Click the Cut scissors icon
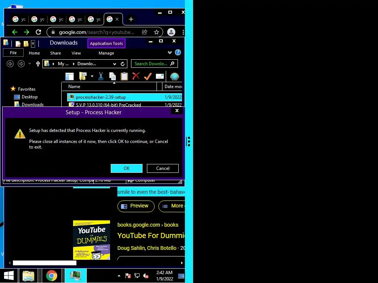This screenshot has height=283, width=378. 101,76
